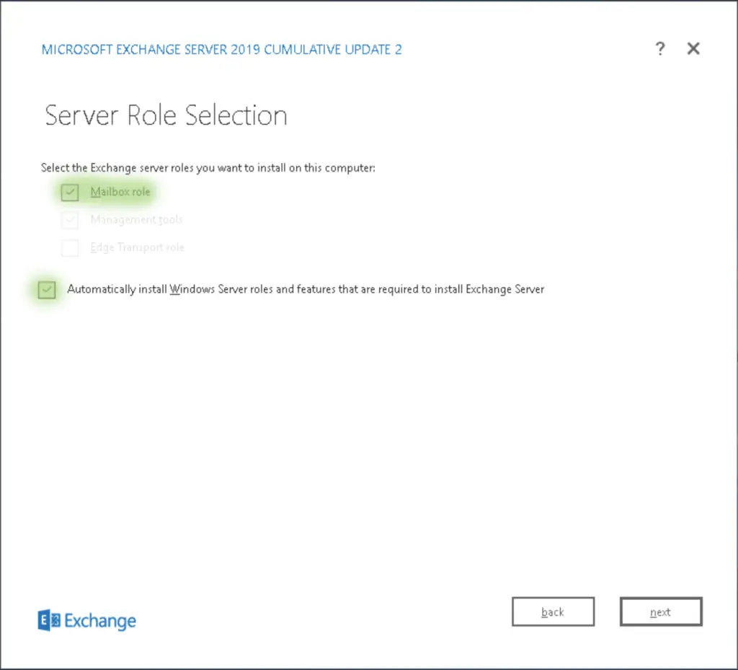Click the 'Select the Exchange server roles' instruction text
Image resolution: width=738 pixels, height=670 pixels.
point(208,168)
